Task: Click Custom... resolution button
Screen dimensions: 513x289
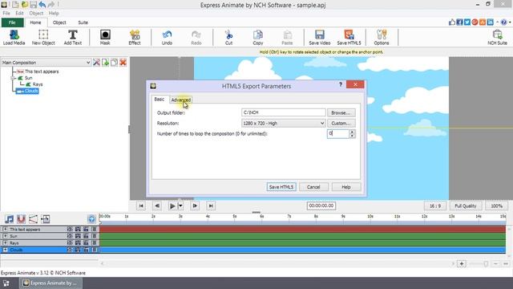Action: tap(341, 123)
